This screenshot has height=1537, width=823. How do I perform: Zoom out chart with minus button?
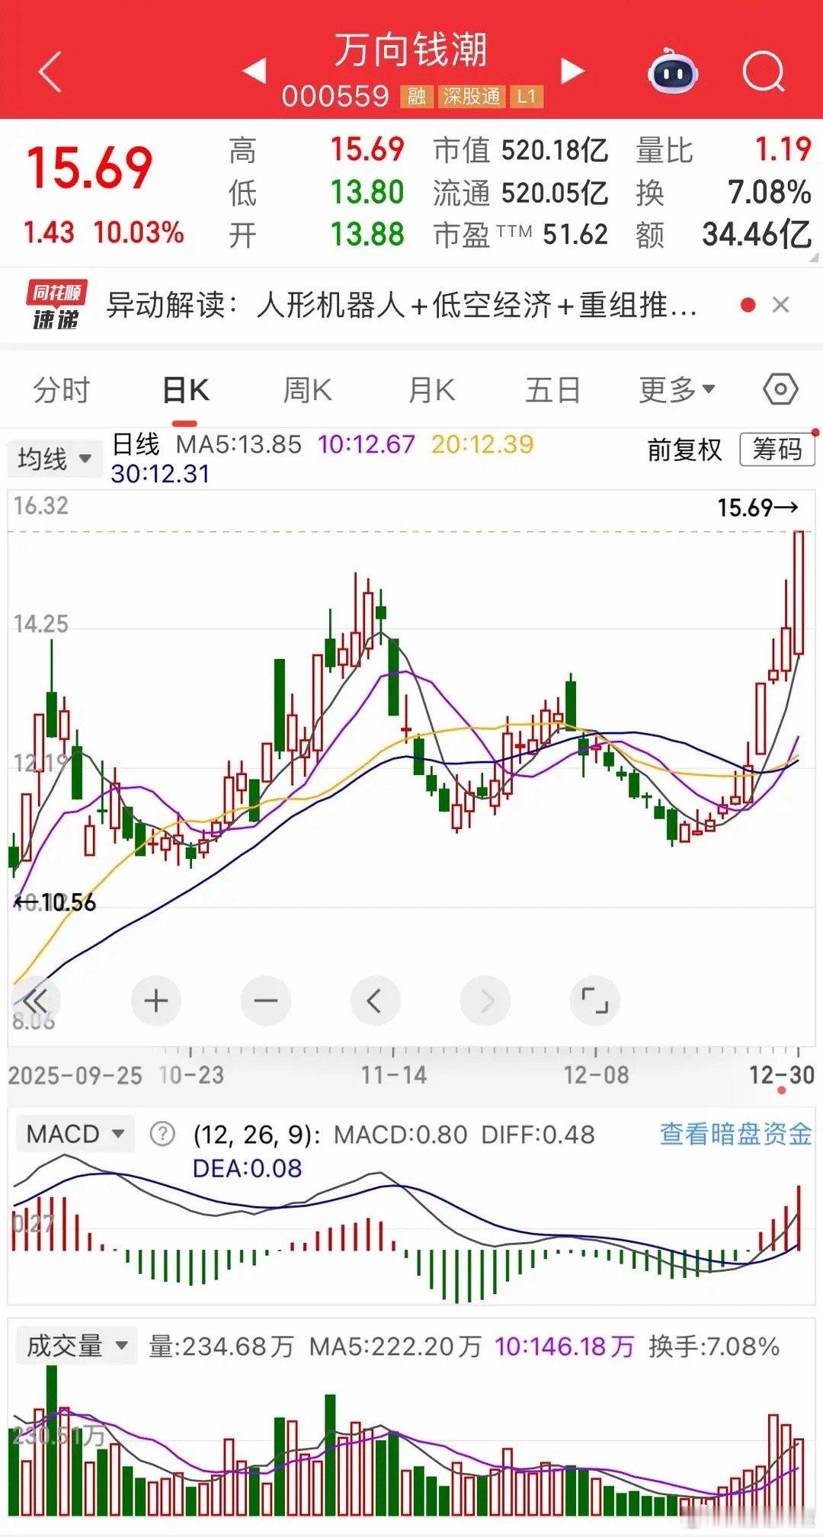click(x=265, y=1001)
